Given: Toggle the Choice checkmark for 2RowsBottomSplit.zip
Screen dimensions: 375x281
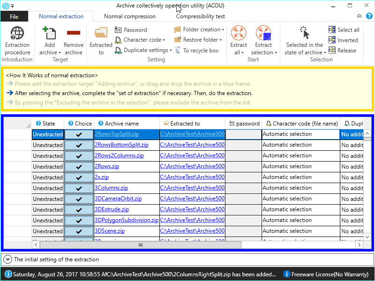Looking at the screenshot, I should pos(79,145).
